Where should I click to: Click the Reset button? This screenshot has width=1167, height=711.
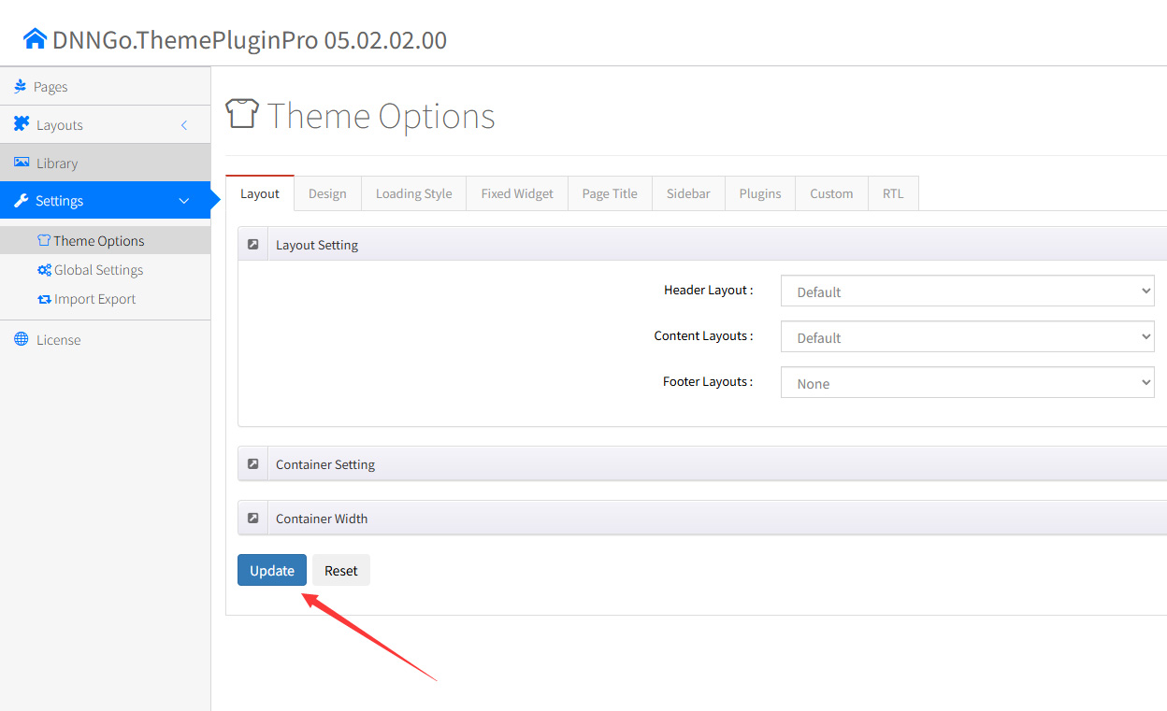click(x=341, y=570)
